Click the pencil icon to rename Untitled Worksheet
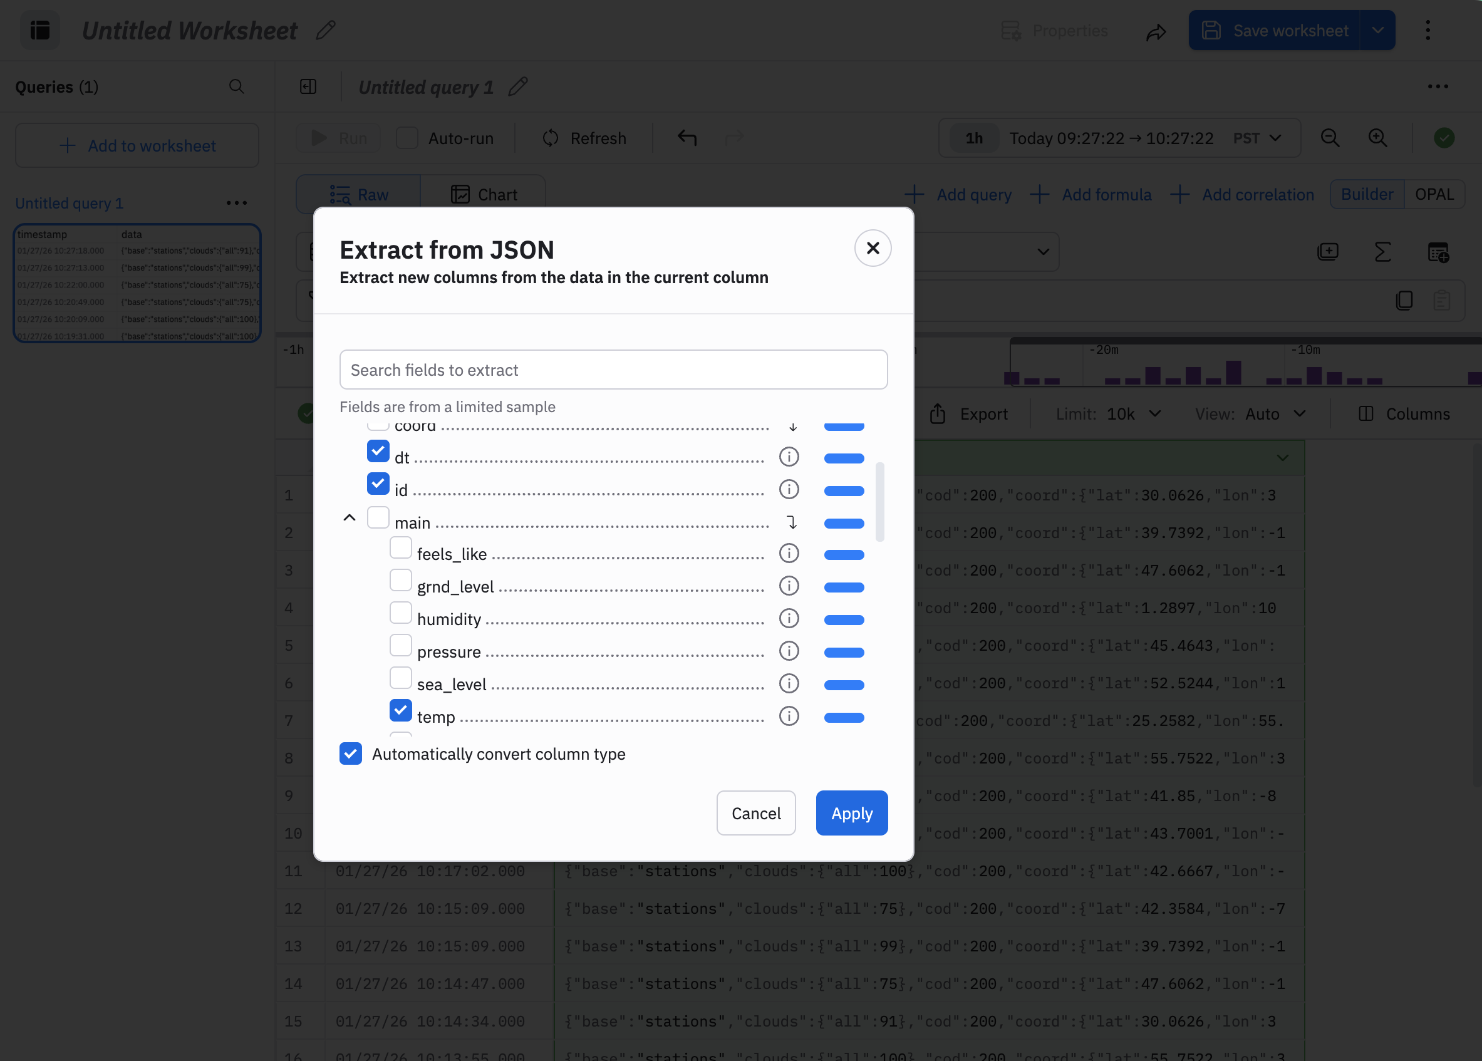Viewport: 1482px width, 1061px height. [326, 30]
